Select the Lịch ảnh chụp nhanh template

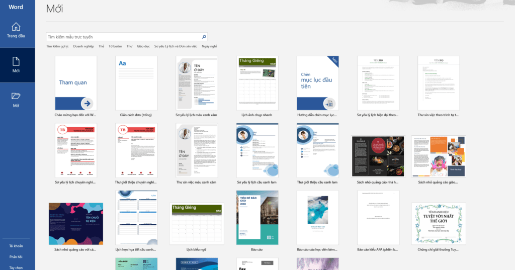coord(257,83)
